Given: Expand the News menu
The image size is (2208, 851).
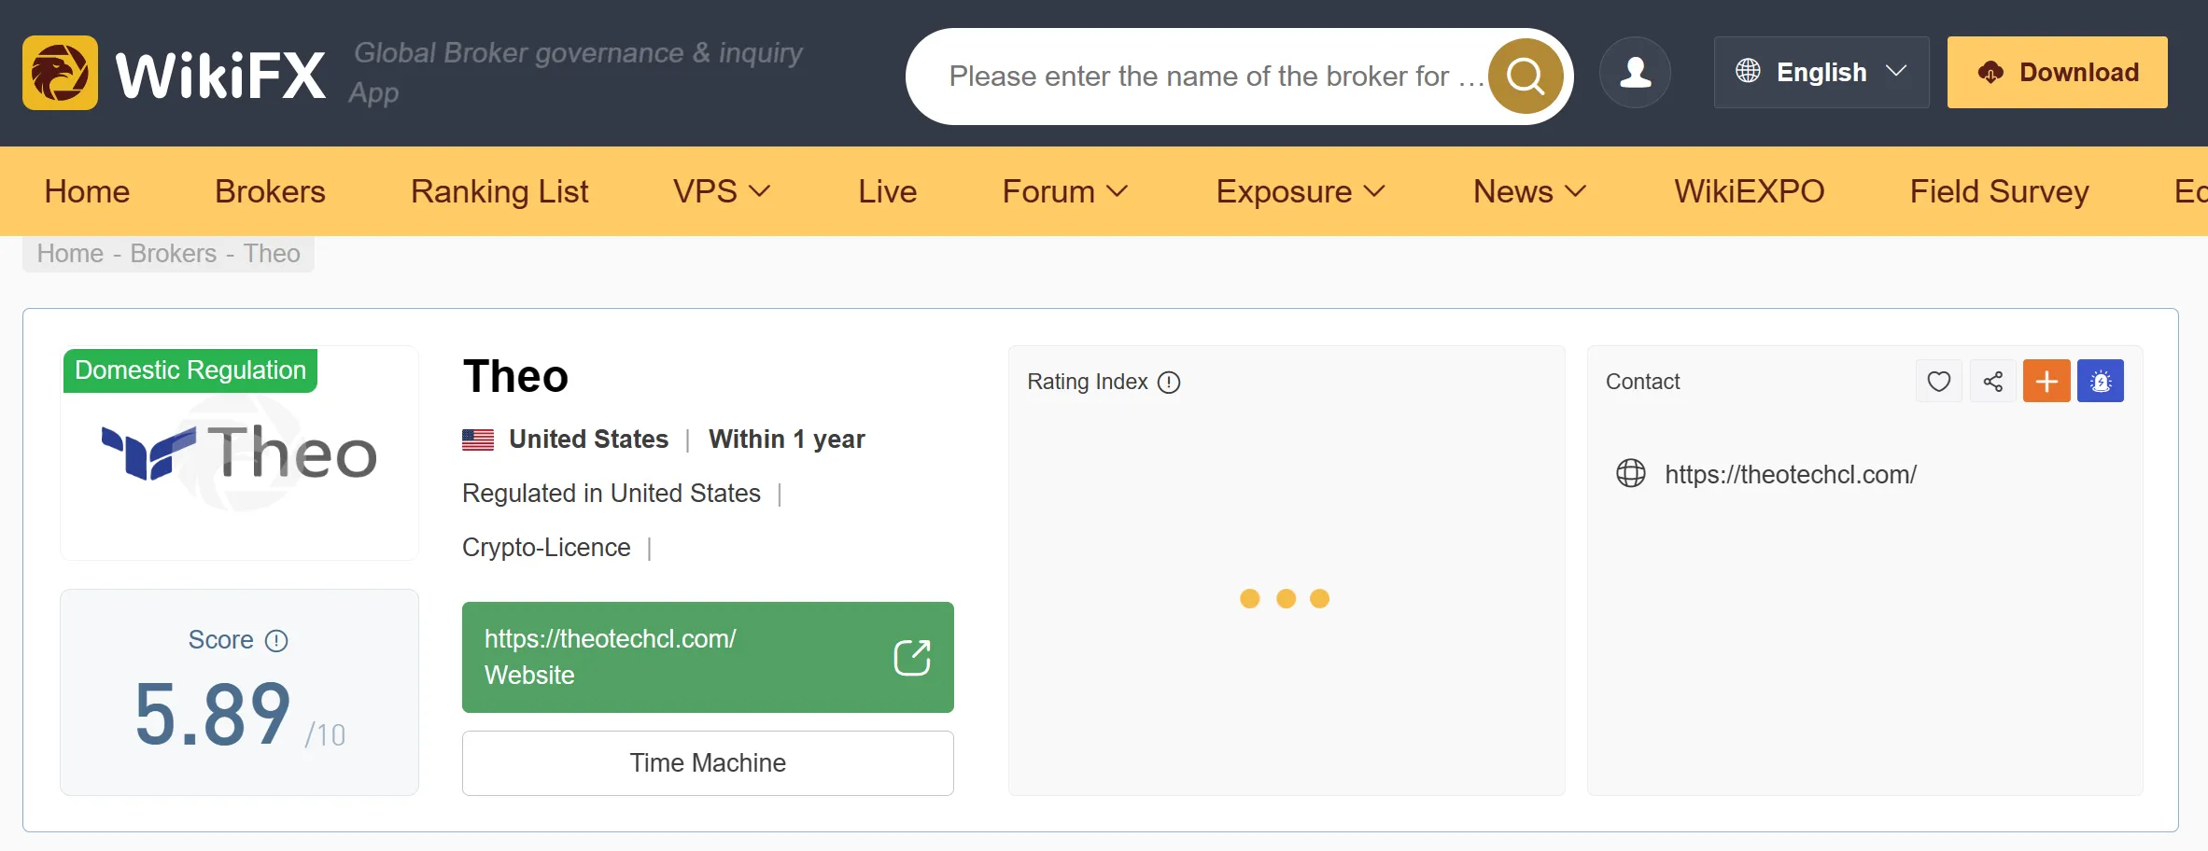Looking at the screenshot, I should click(1530, 191).
